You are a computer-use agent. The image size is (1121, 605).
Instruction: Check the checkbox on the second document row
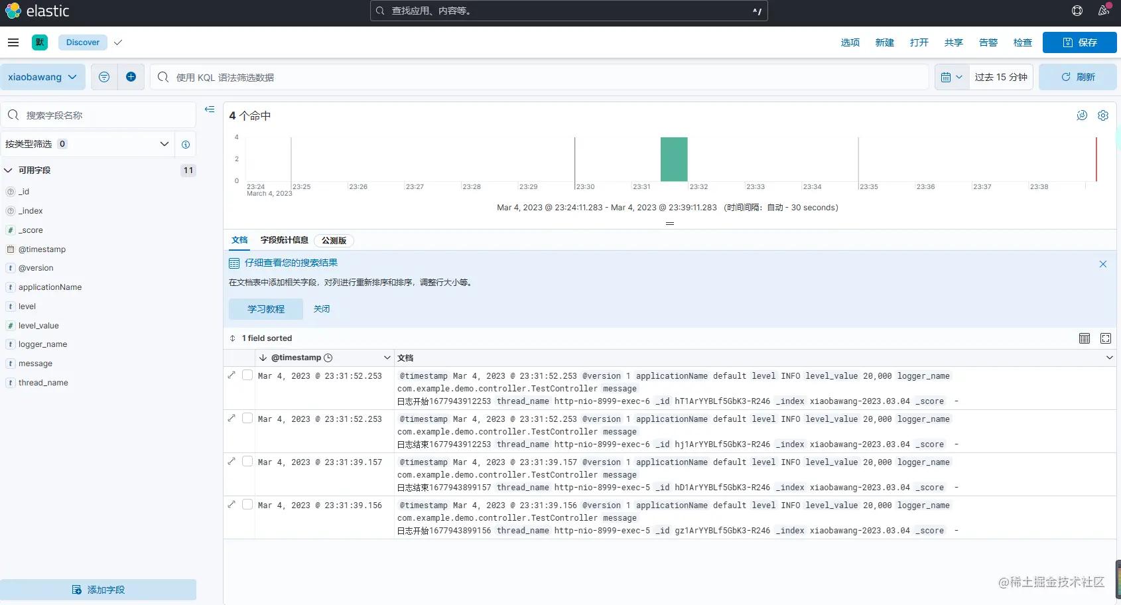pos(247,418)
